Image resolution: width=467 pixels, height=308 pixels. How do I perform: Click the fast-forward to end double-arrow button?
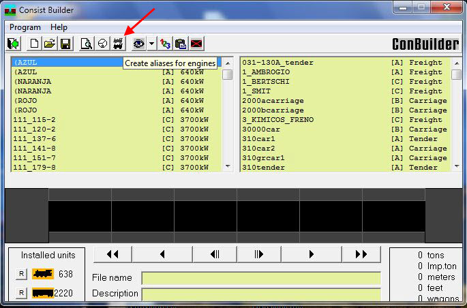point(361,254)
